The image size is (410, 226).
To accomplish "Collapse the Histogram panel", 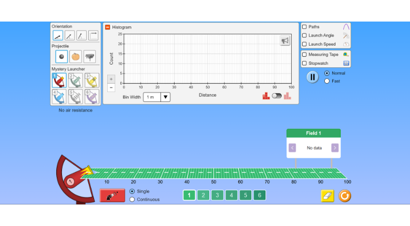I will point(108,27).
